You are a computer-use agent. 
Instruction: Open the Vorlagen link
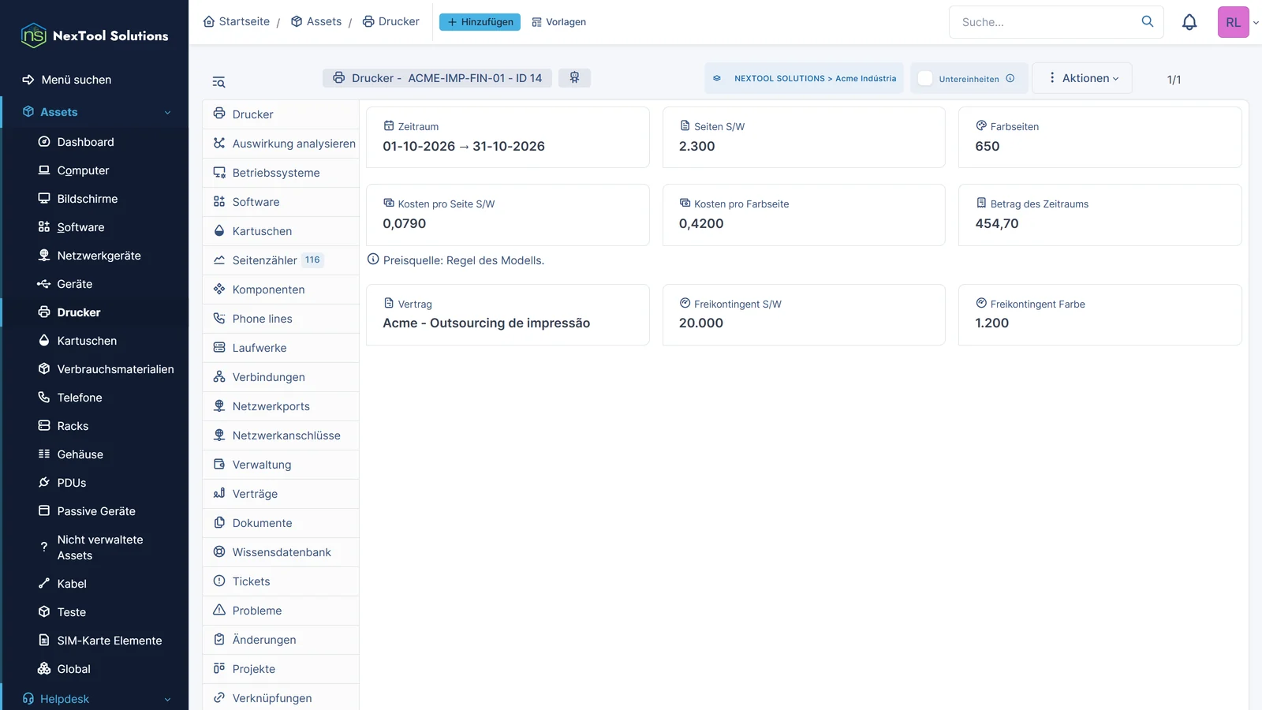coord(559,22)
